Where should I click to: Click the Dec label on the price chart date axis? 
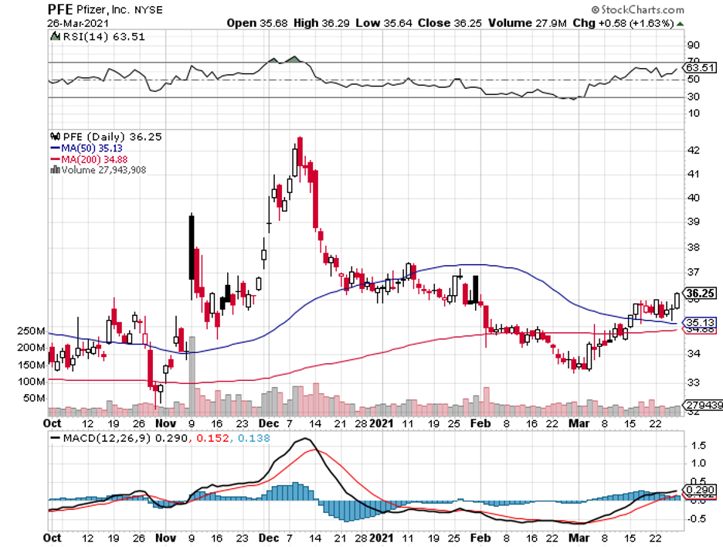pos(269,423)
